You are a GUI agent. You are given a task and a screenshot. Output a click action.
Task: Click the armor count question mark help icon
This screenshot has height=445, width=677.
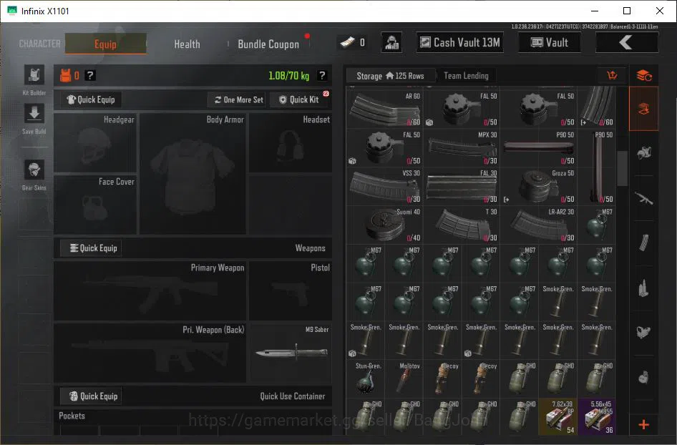pos(89,76)
